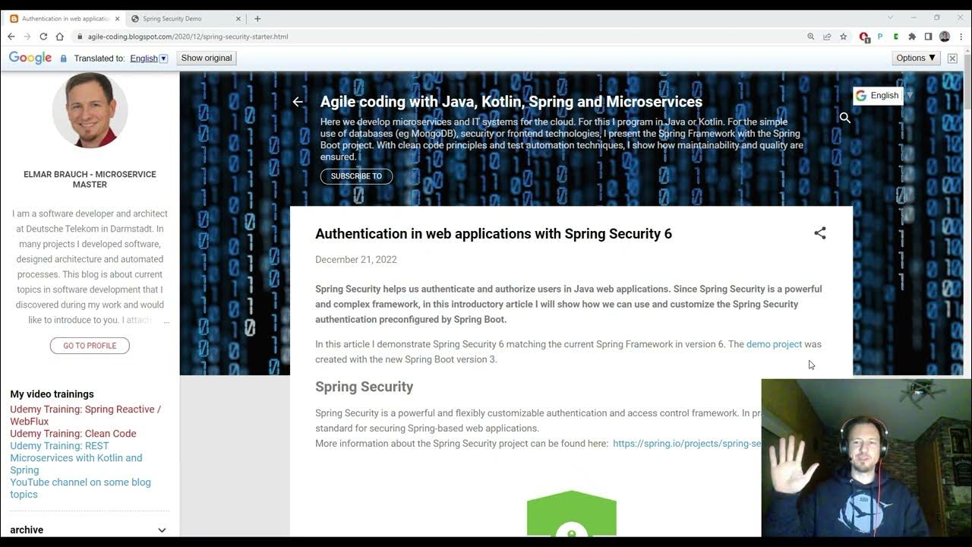Close the Spring Security Demo tab

click(238, 18)
